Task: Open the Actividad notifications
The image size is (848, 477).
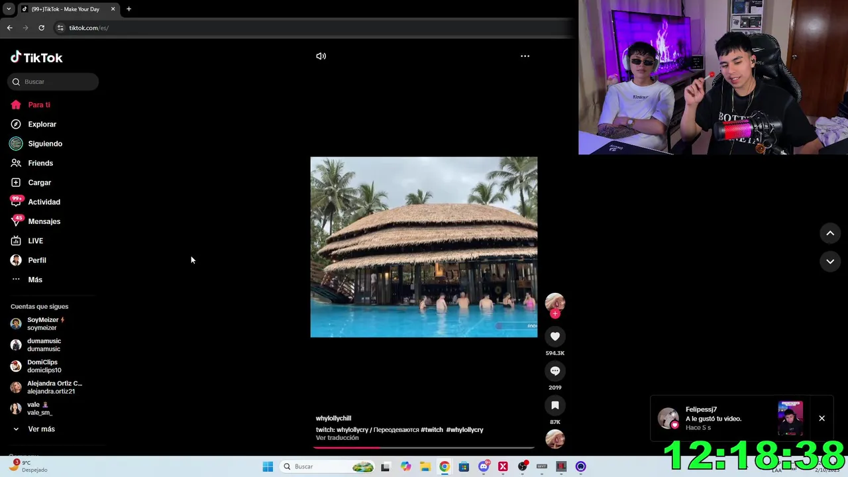Action: click(x=35, y=202)
